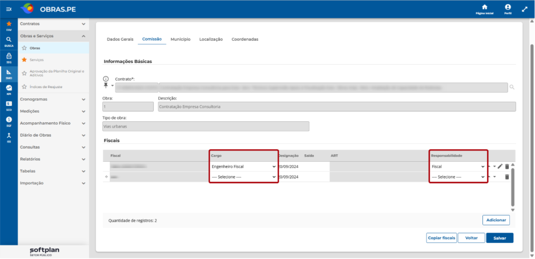Image resolution: width=535 pixels, height=259 pixels.
Task: Open the KPI sidebar icon
Action: [9, 90]
